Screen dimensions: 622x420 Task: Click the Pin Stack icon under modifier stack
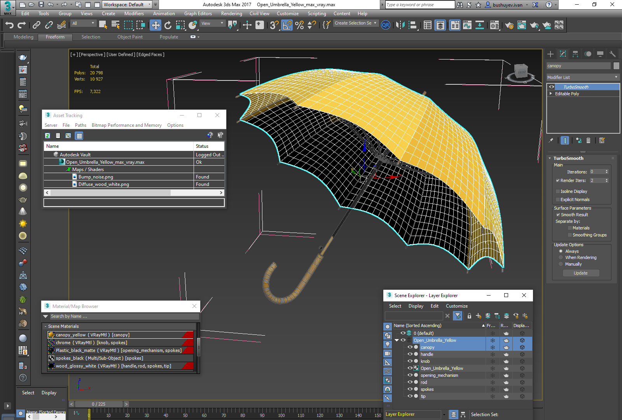tap(551, 140)
